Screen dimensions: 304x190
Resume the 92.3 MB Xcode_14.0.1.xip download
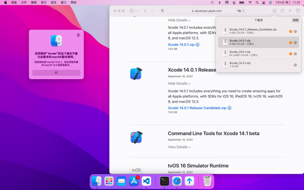[x=291, y=54]
